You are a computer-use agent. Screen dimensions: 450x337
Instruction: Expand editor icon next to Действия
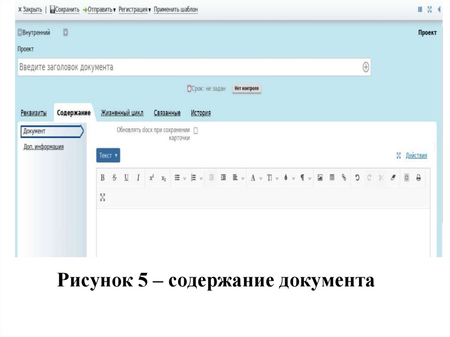click(x=399, y=156)
